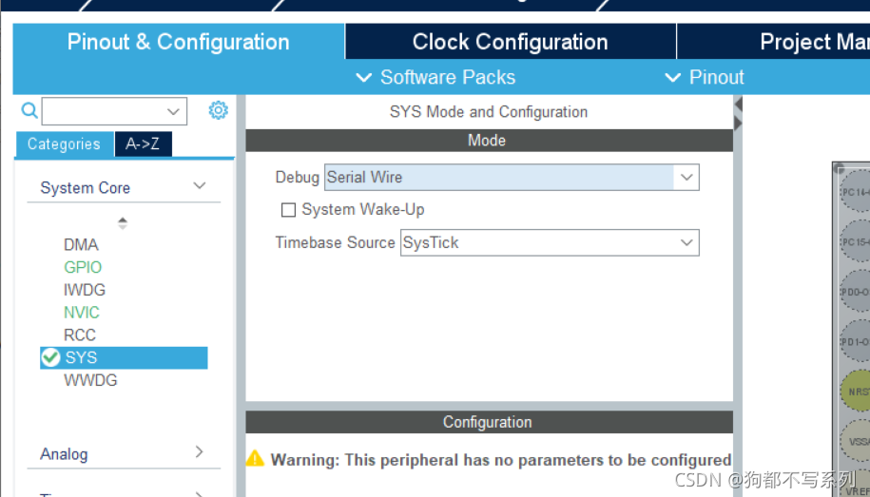Open the Software Packs menu
Viewport: 870px width, 497px height.
click(x=435, y=77)
